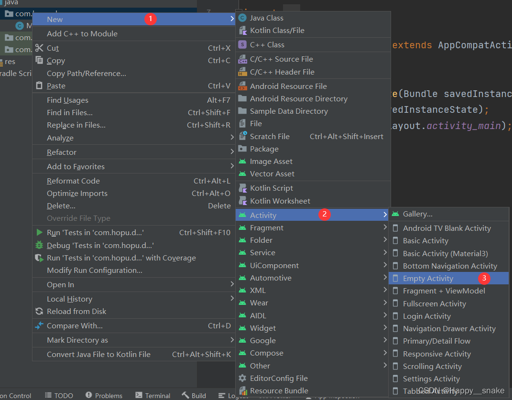Expand the Refactor submenu
The height and width of the screenshot is (400, 512).
click(x=232, y=152)
